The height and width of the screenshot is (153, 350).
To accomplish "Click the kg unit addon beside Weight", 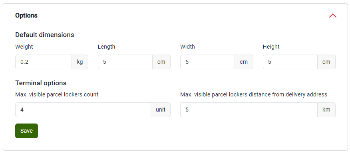I will pyautogui.click(x=80, y=62).
